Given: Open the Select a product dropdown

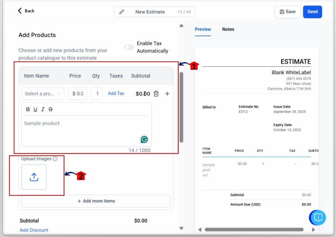Looking at the screenshot, I should pyautogui.click(x=43, y=94).
